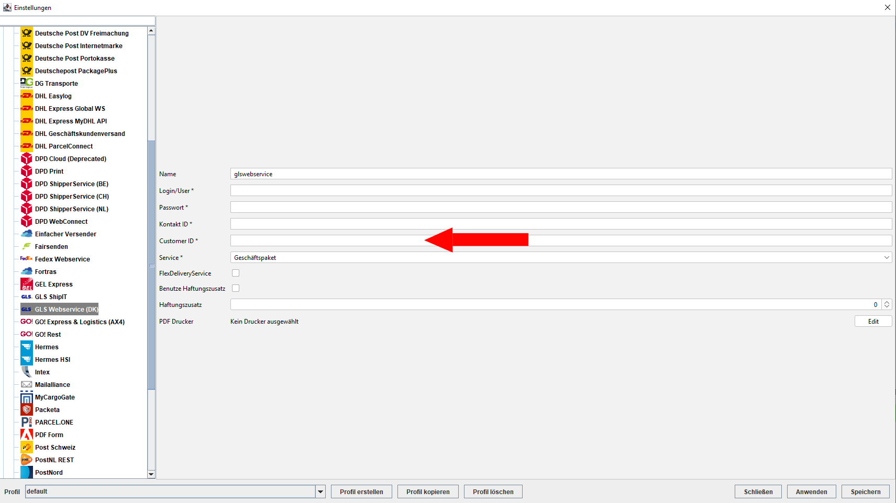Click the Packeta red icon
This screenshot has height=503, width=896.
coord(27,409)
